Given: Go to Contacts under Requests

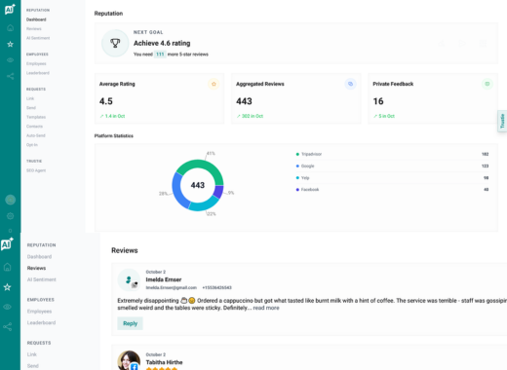Looking at the screenshot, I should pos(34,127).
